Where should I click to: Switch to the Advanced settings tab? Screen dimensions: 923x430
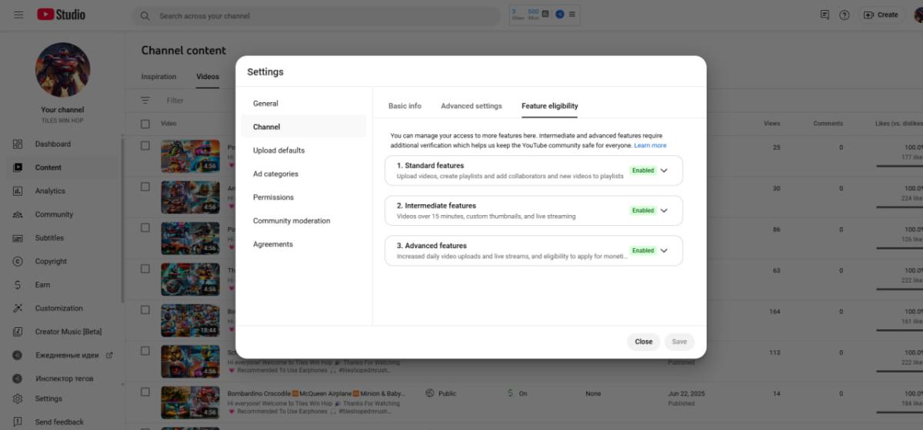[471, 106]
